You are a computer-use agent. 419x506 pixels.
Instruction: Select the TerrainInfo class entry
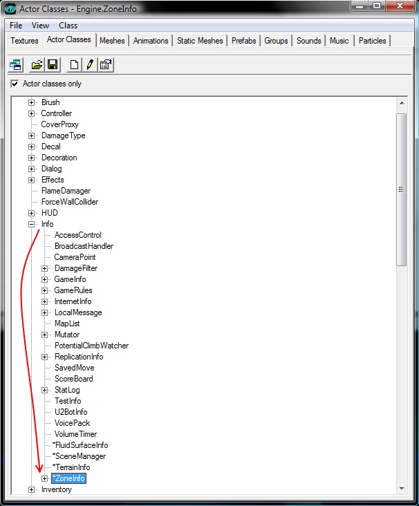point(72,467)
